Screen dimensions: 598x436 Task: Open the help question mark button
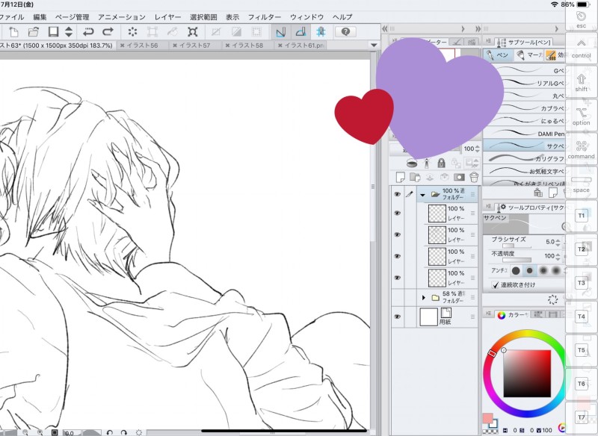(x=345, y=32)
